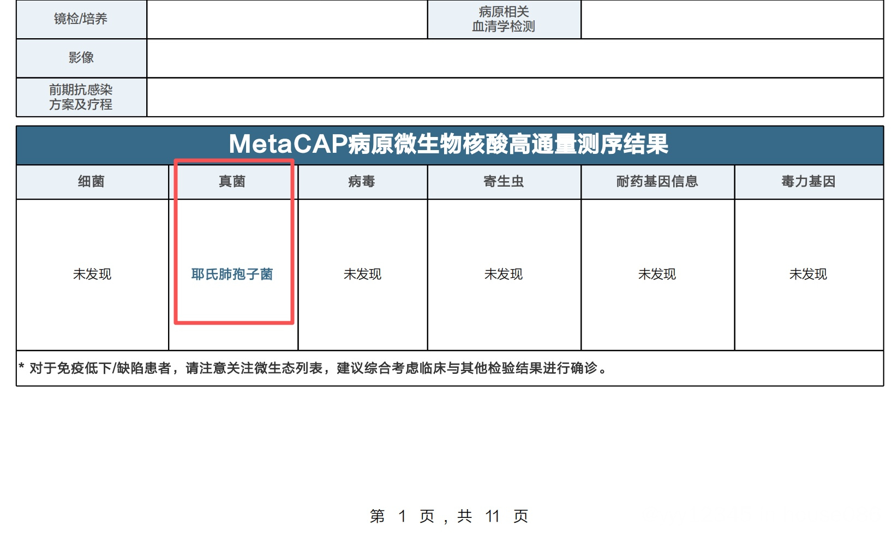Viewport: 892px width, 537px height.
Task: Click the 镜检/培养 row label
Action: [81, 19]
